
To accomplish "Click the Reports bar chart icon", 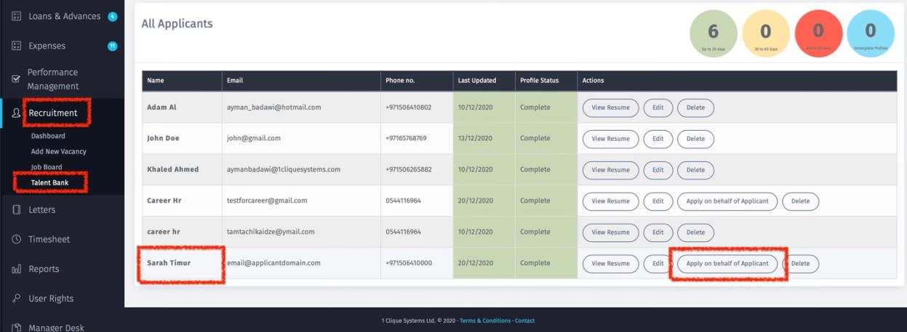I will (x=16, y=270).
